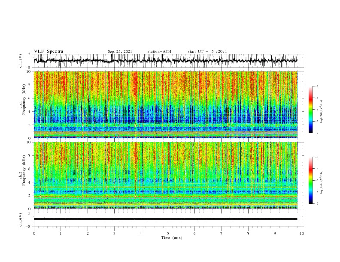This screenshot has width=340, height=262.
Task: Click the ch.2 spectrogram color bar
Action: click(x=310, y=180)
